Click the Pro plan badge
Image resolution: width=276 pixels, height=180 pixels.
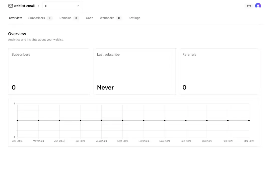(x=249, y=6)
